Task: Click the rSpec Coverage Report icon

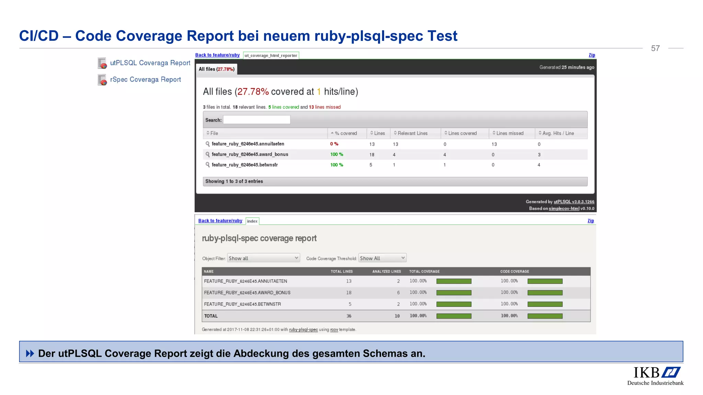Action: pos(102,80)
